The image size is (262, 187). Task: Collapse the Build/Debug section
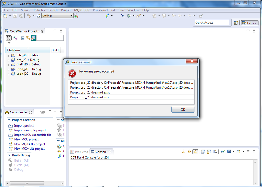(x=9, y=155)
